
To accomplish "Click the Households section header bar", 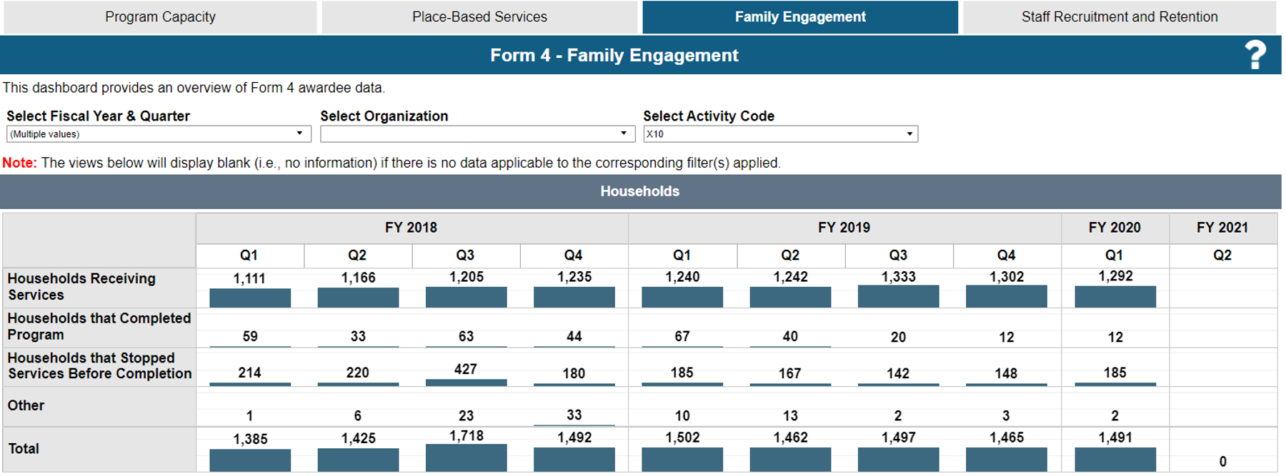I will click(640, 191).
